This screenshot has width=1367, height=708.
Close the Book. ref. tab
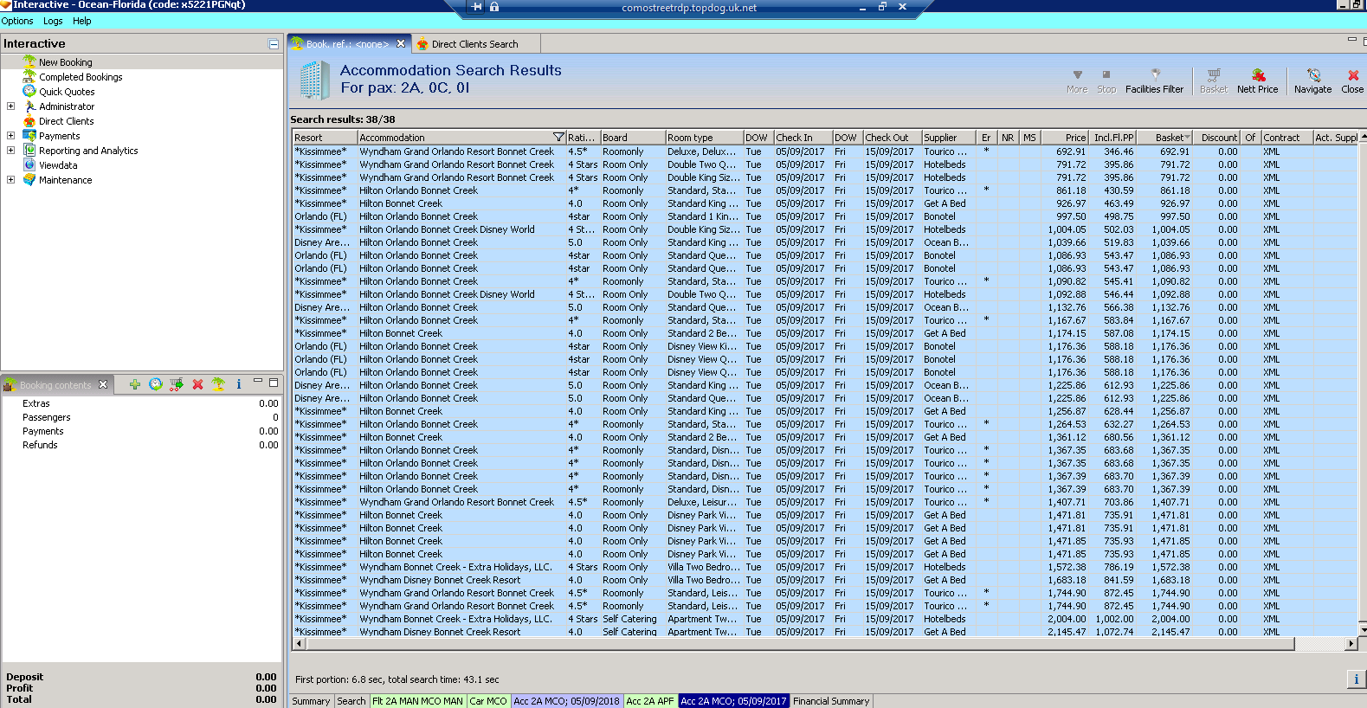401,44
